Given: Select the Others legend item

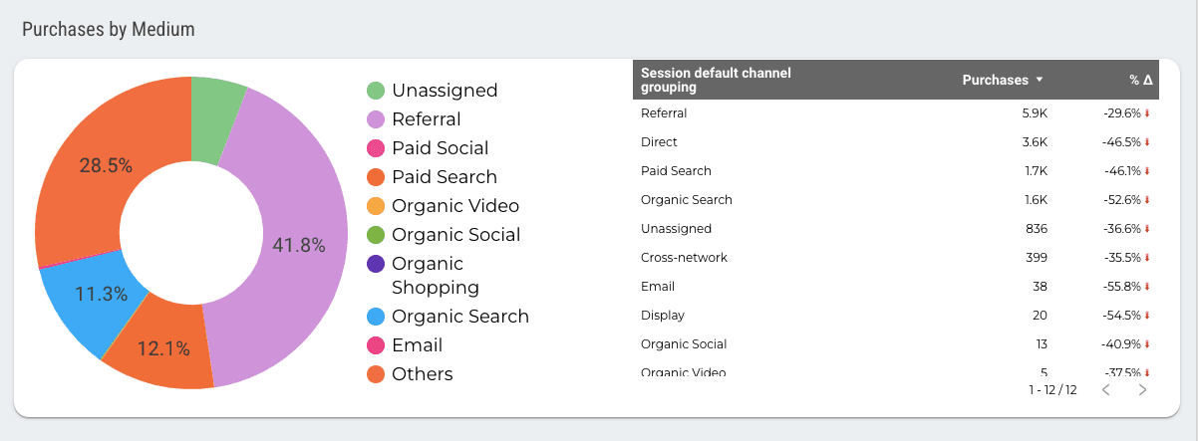Looking at the screenshot, I should click(422, 374).
